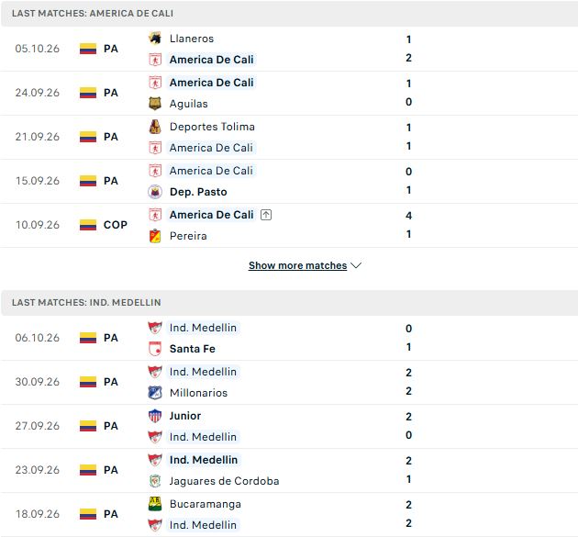
Task: Click the Millonarios team crest icon
Action: click(x=155, y=393)
